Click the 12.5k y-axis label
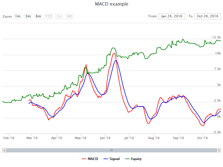223x167 pixels. click(217, 37)
